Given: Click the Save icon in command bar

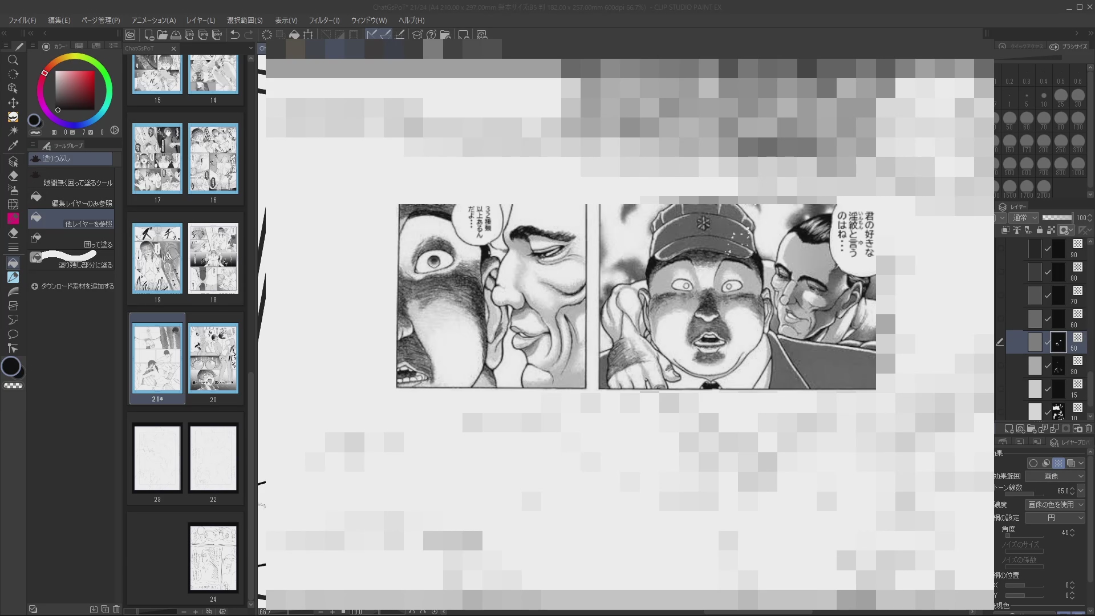Looking at the screenshot, I should click(176, 35).
